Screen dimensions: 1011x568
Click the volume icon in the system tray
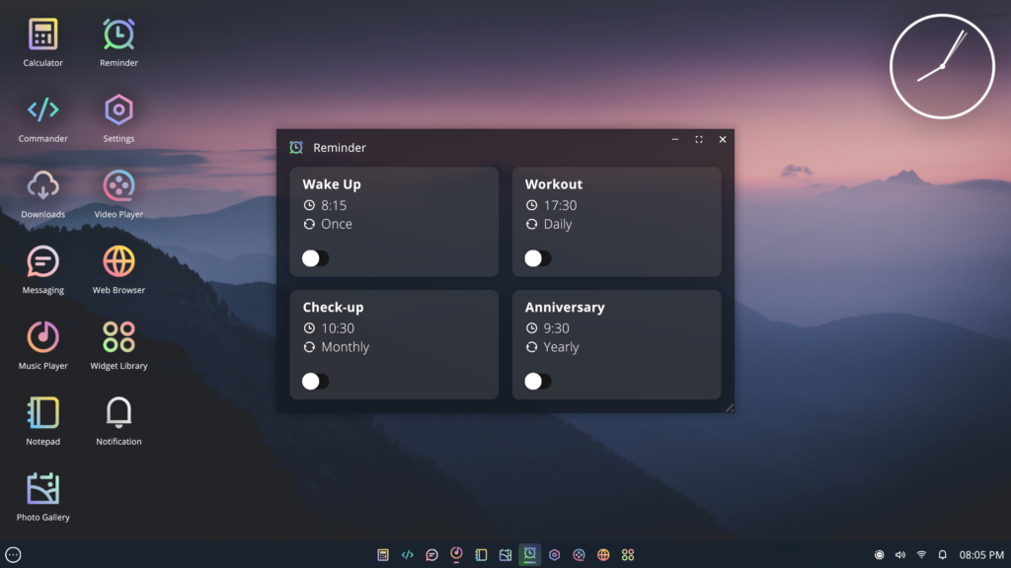pyautogui.click(x=900, y=554)
